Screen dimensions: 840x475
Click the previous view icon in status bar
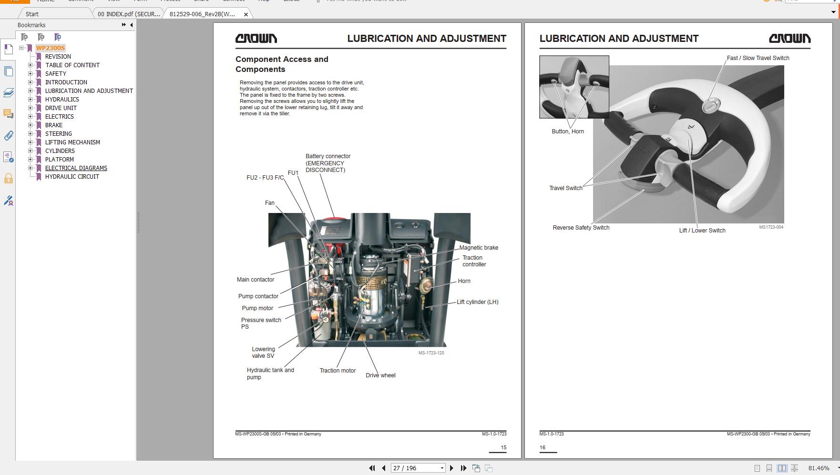coord(476,468)
